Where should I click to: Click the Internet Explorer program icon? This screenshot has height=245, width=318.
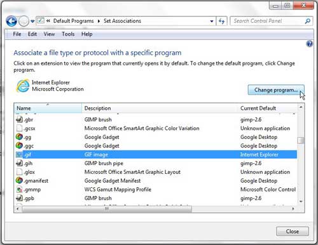coord(23,86)
